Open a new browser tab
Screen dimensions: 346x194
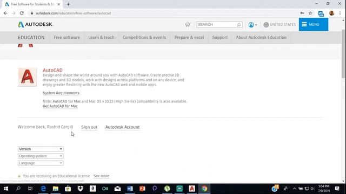click(68, 4)
